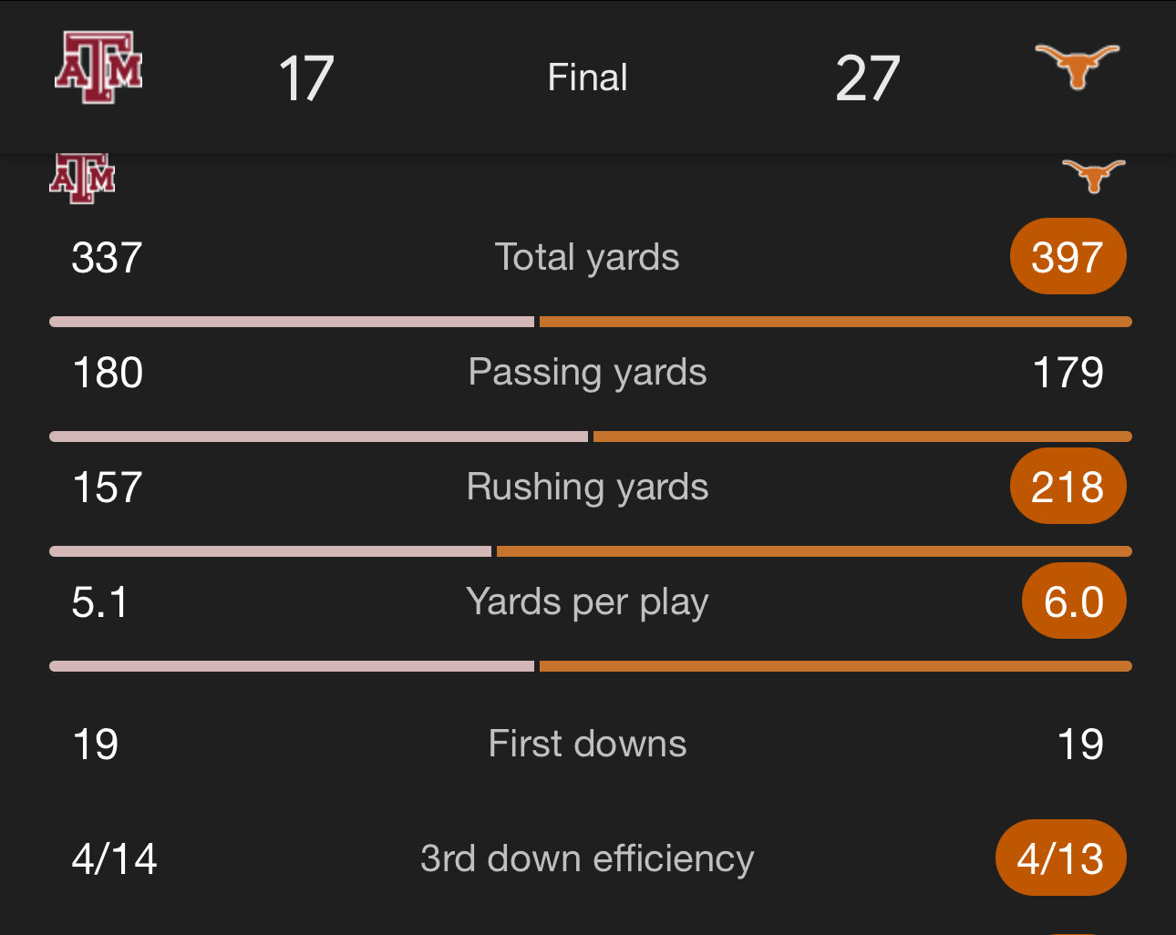Viewport: 1176px width, 935px height.
Task: Click the Total yards comparison bar
Action: [590, 322]
